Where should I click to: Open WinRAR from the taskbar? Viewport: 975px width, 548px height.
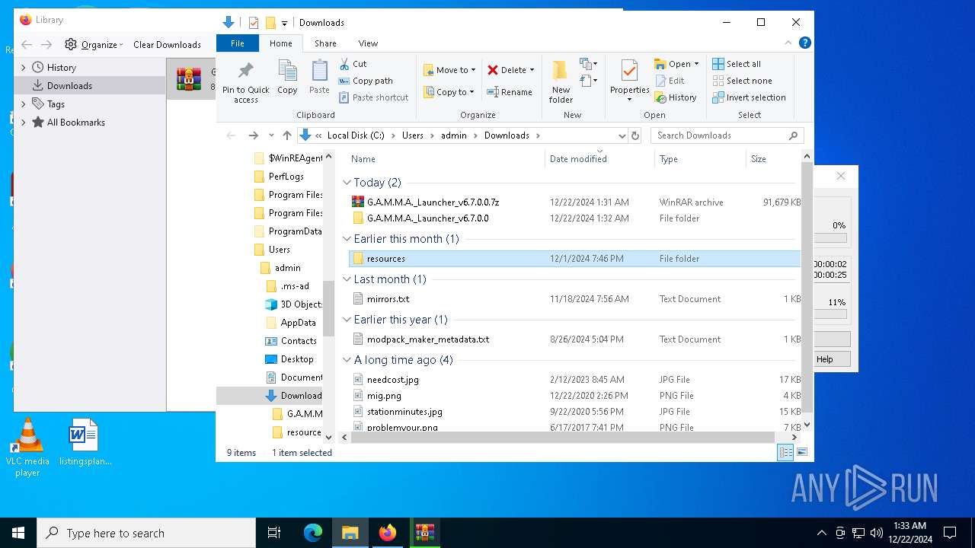point(425,533)
